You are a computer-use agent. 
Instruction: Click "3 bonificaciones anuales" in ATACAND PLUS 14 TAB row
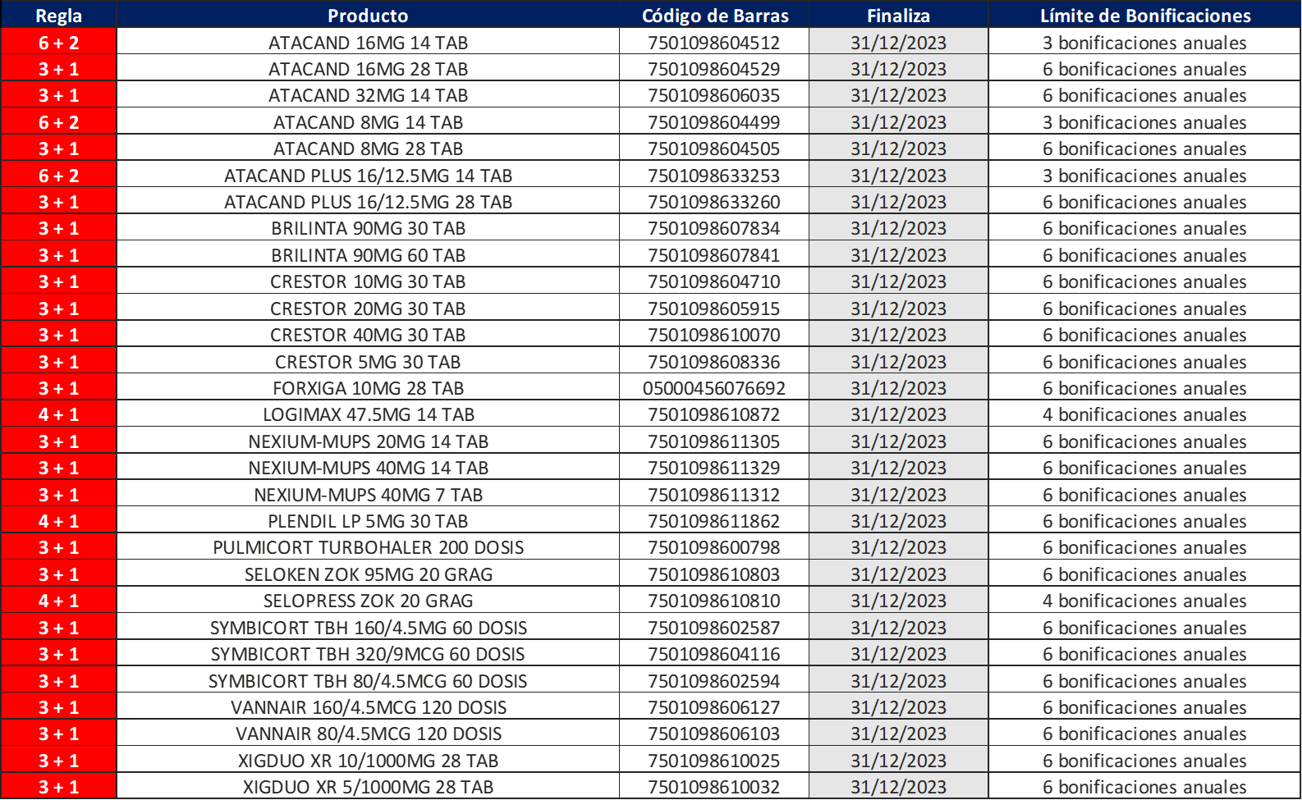[x=1145, y=176]
